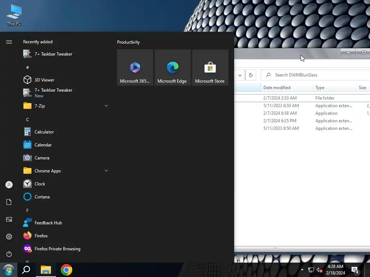Open the Action Center notifications
370x277 pixels.
(x=356, y=270)
